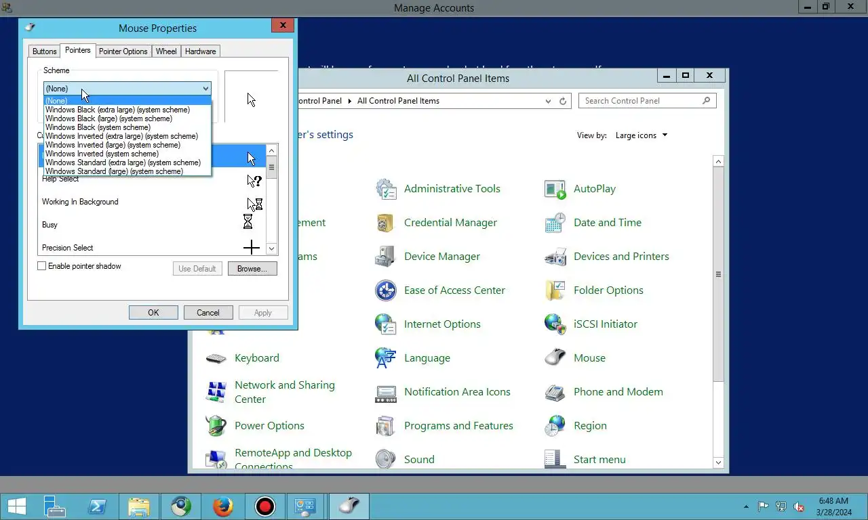
Task: Show hidden tray icons arrow
Action: (747, 506)
